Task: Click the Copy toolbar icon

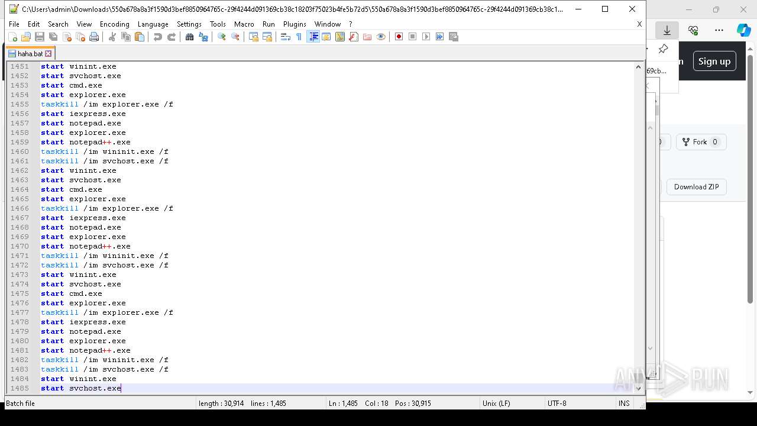Action: point(126,37)
